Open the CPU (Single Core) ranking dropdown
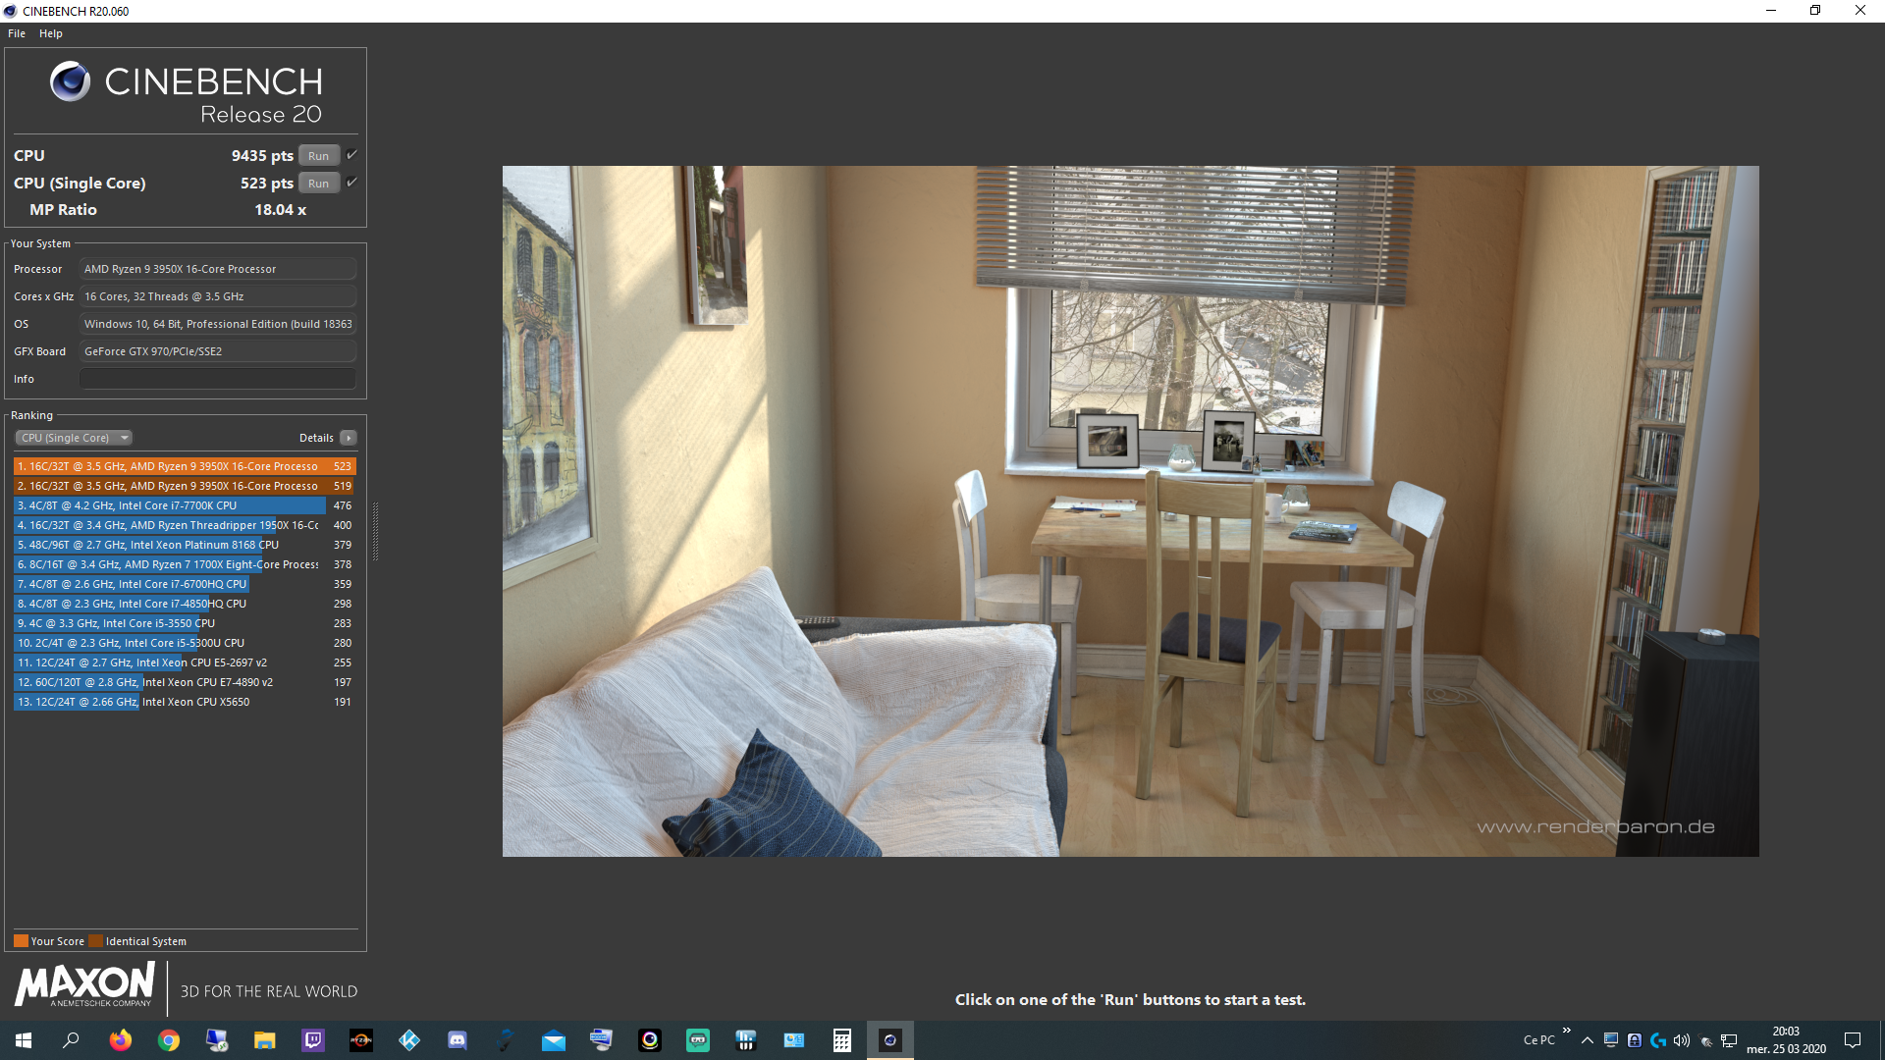Image resolution: width=1885 pixels, height=1060 pixels. 74,438
